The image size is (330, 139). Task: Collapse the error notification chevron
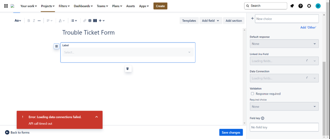pyautogui.click(x=96, y=117)
